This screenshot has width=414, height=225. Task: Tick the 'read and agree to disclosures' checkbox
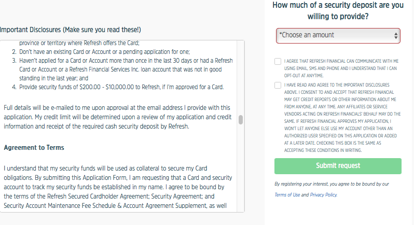tap(279, 85)
